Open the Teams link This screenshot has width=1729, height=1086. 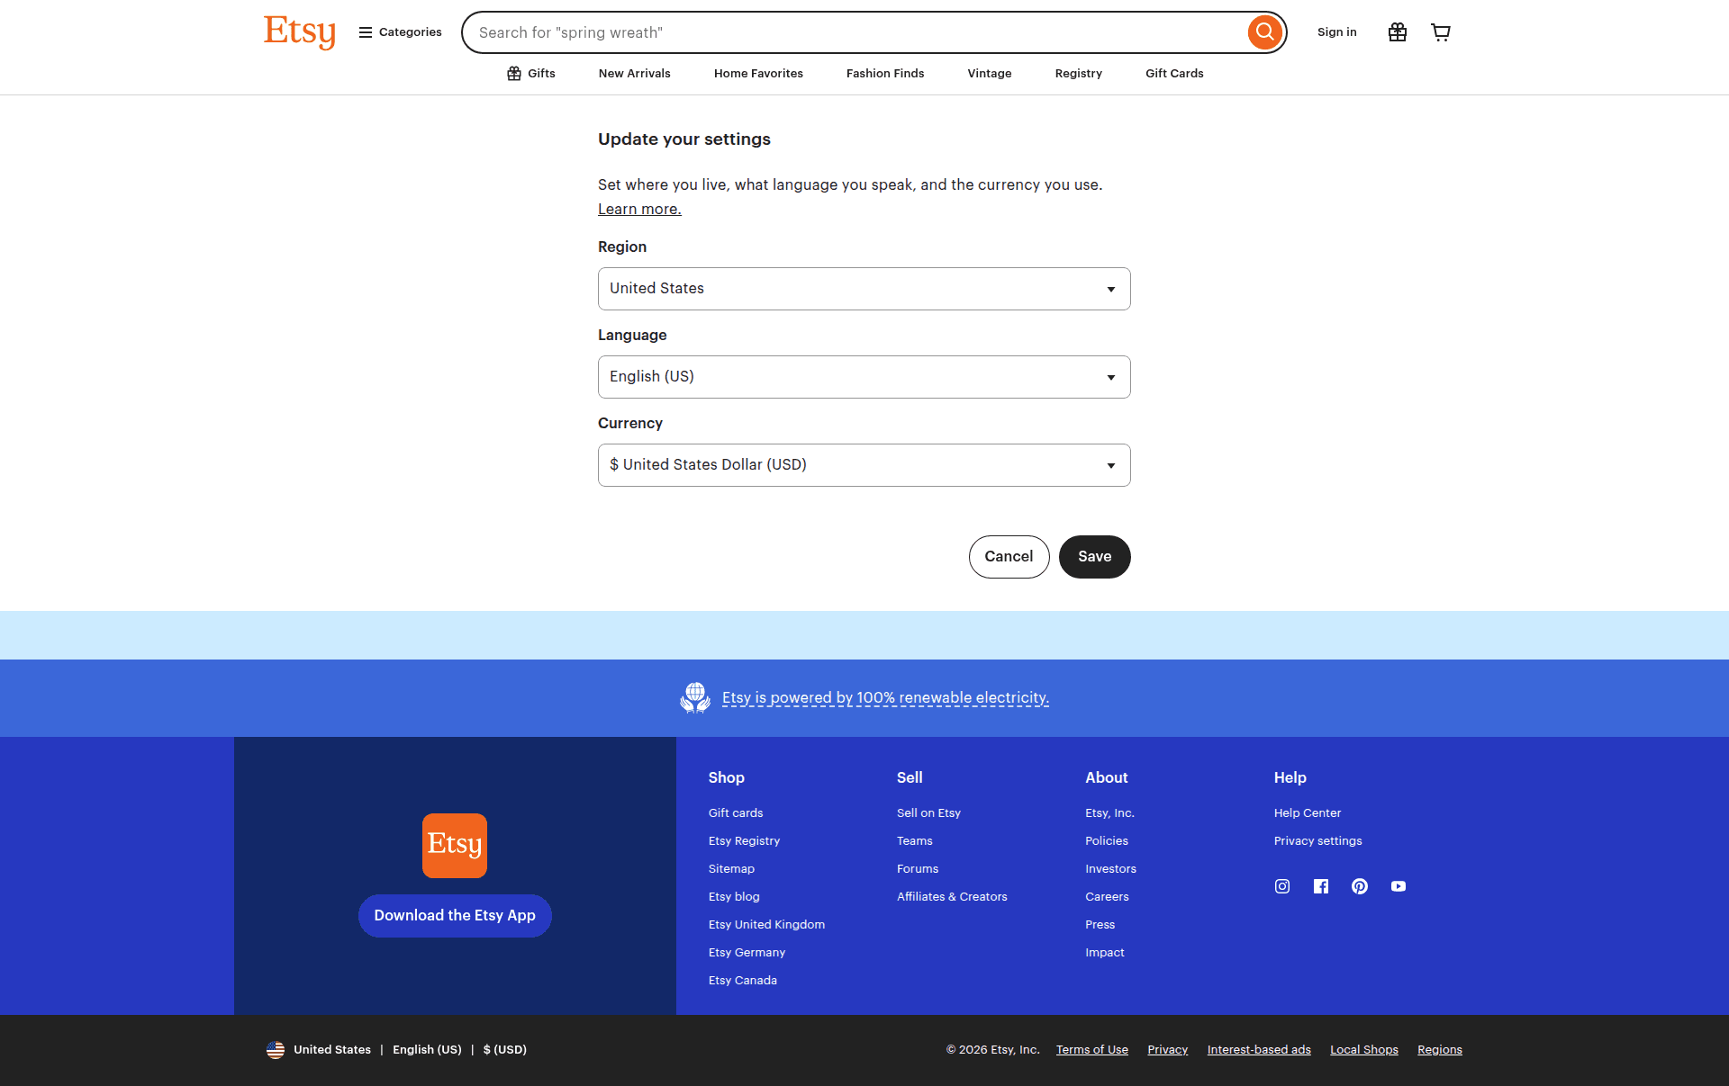click(x=915, y=841)
